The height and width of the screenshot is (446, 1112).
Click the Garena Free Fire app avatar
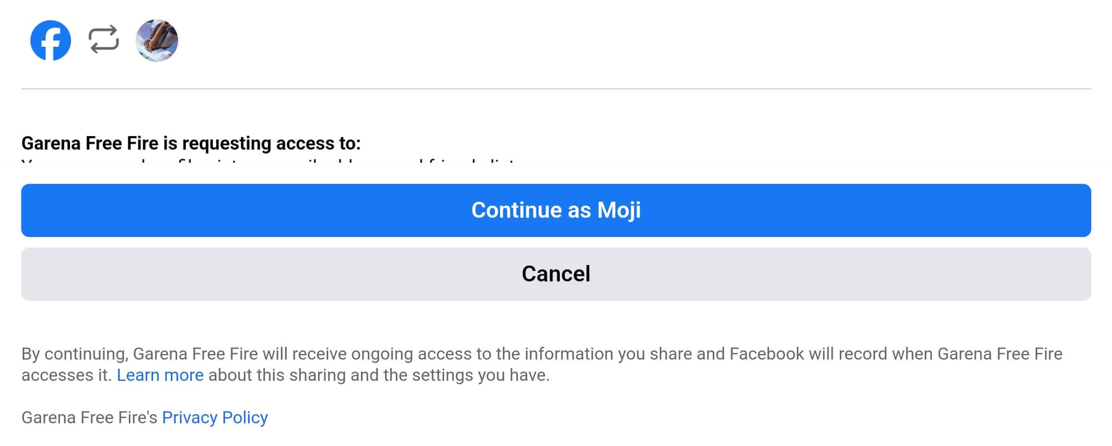tap(157, 41)
